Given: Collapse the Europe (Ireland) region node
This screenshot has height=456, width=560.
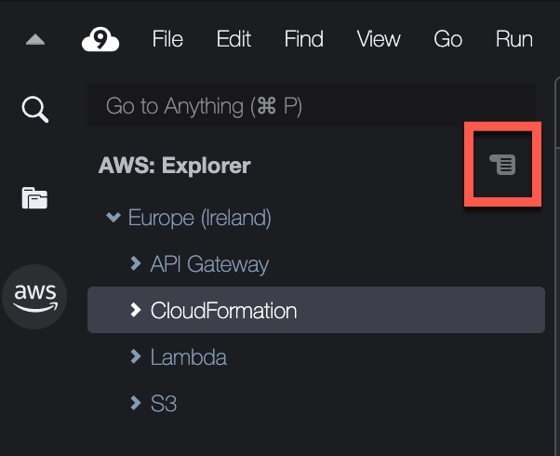Looking at the screenshot, I should coord(113,217).
